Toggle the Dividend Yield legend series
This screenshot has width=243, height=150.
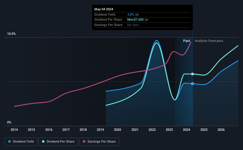point(21,142)
